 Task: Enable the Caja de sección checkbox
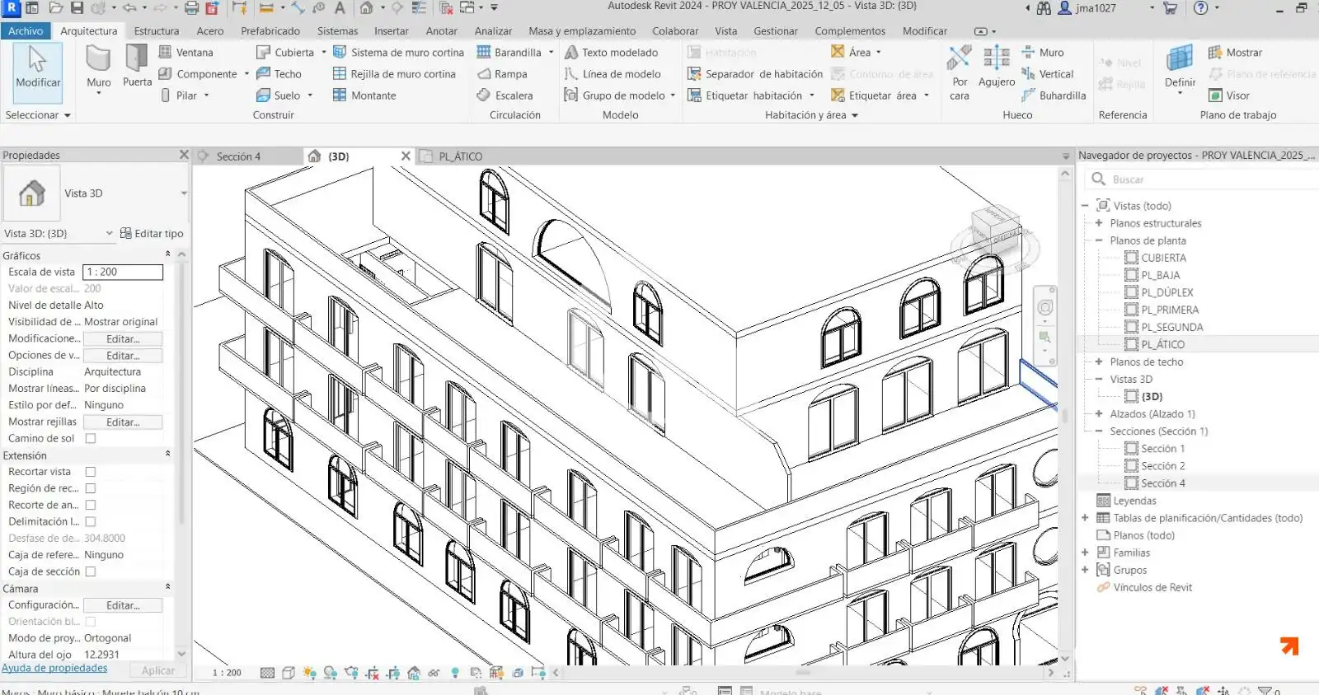pos(91,571)
